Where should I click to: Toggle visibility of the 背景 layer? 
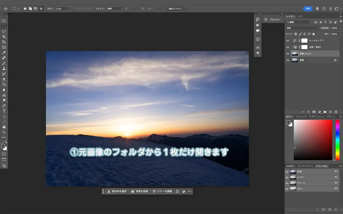(288, 60)
